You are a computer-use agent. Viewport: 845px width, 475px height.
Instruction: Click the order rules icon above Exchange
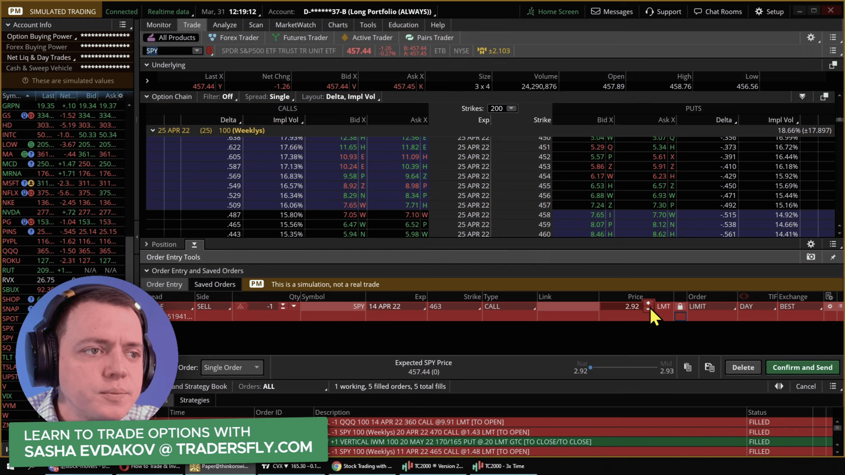(829, 297)
